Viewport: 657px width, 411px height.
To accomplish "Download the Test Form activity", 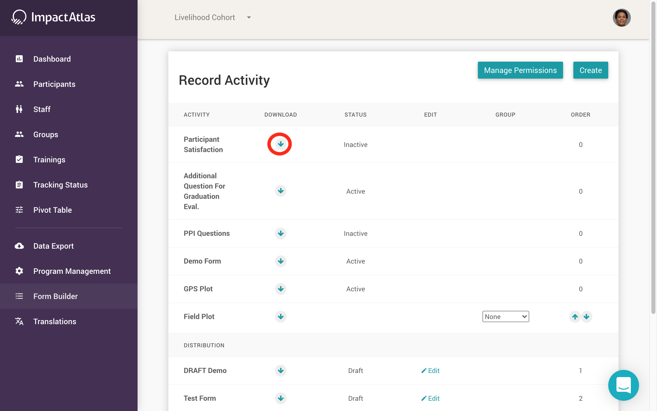I will [281, 398].
